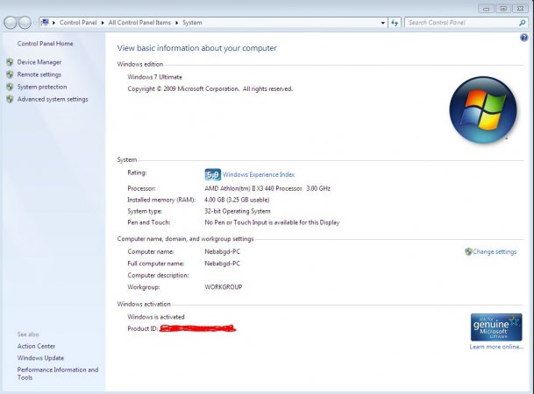Image resolution: width=534 pixels, height=394 pixels.
Task: Click the Pen and Touch availability text
Action: (x=272, y=222)
